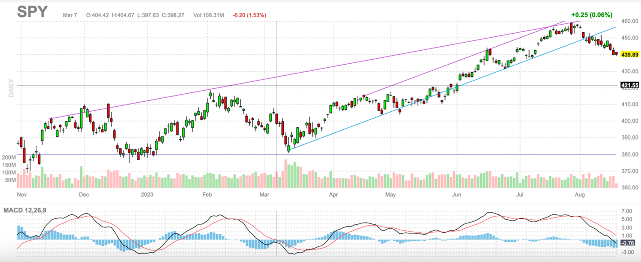Click the yellow 439.89 current price tag
Screen dimensions: 641x262
pyautogui.click(x=629, y=54)
